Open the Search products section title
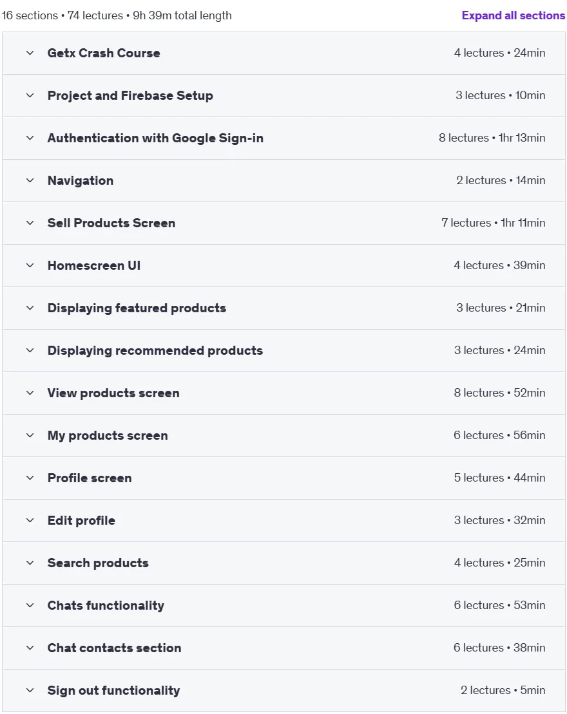 [98, 563]
